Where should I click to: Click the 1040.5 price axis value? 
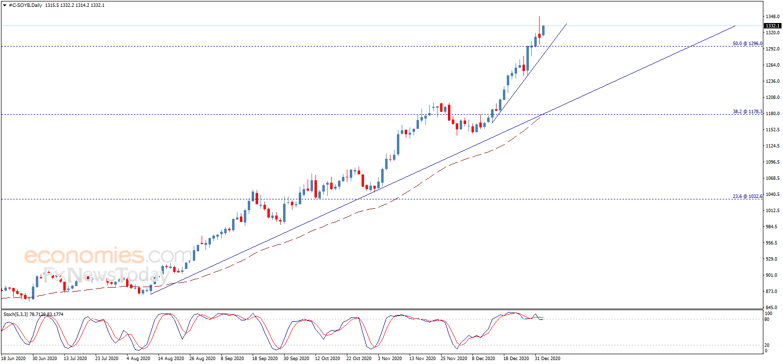tap(772, 194)
